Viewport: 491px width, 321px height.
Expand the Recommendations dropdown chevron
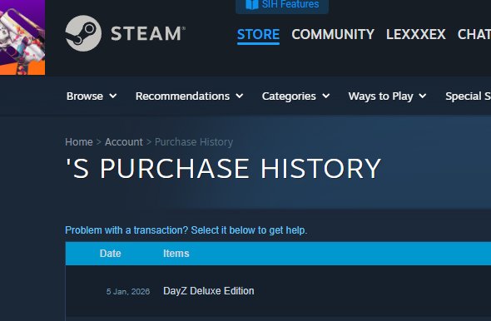[x=240, y=96]
